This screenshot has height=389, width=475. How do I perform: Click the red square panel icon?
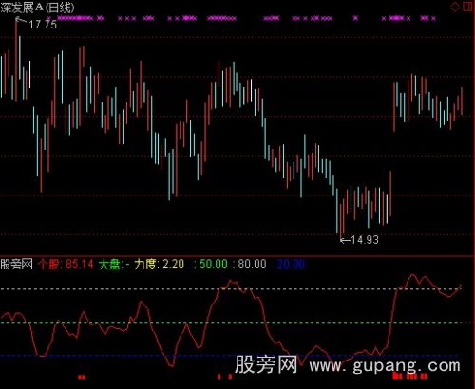[x=467, y=7]
